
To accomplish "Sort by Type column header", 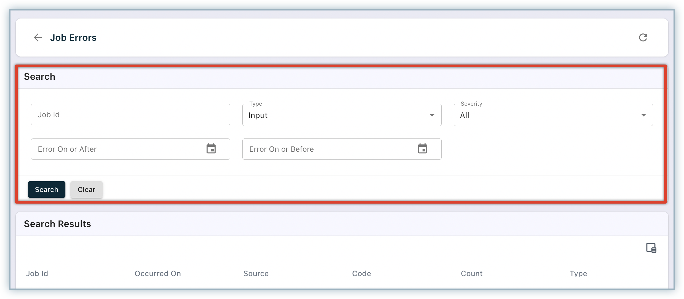I will pyautogui.click(x=578, y=274).
